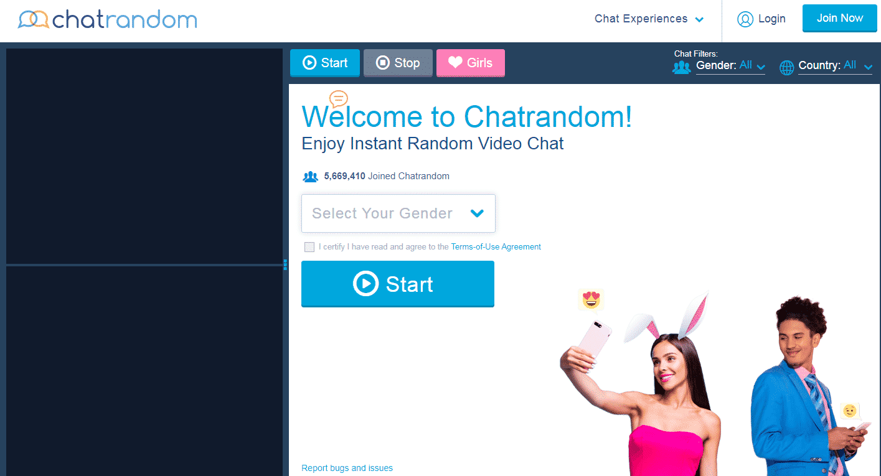
Task: Click the people icon beside Gender filter
Action: click(x=682, y=67)
